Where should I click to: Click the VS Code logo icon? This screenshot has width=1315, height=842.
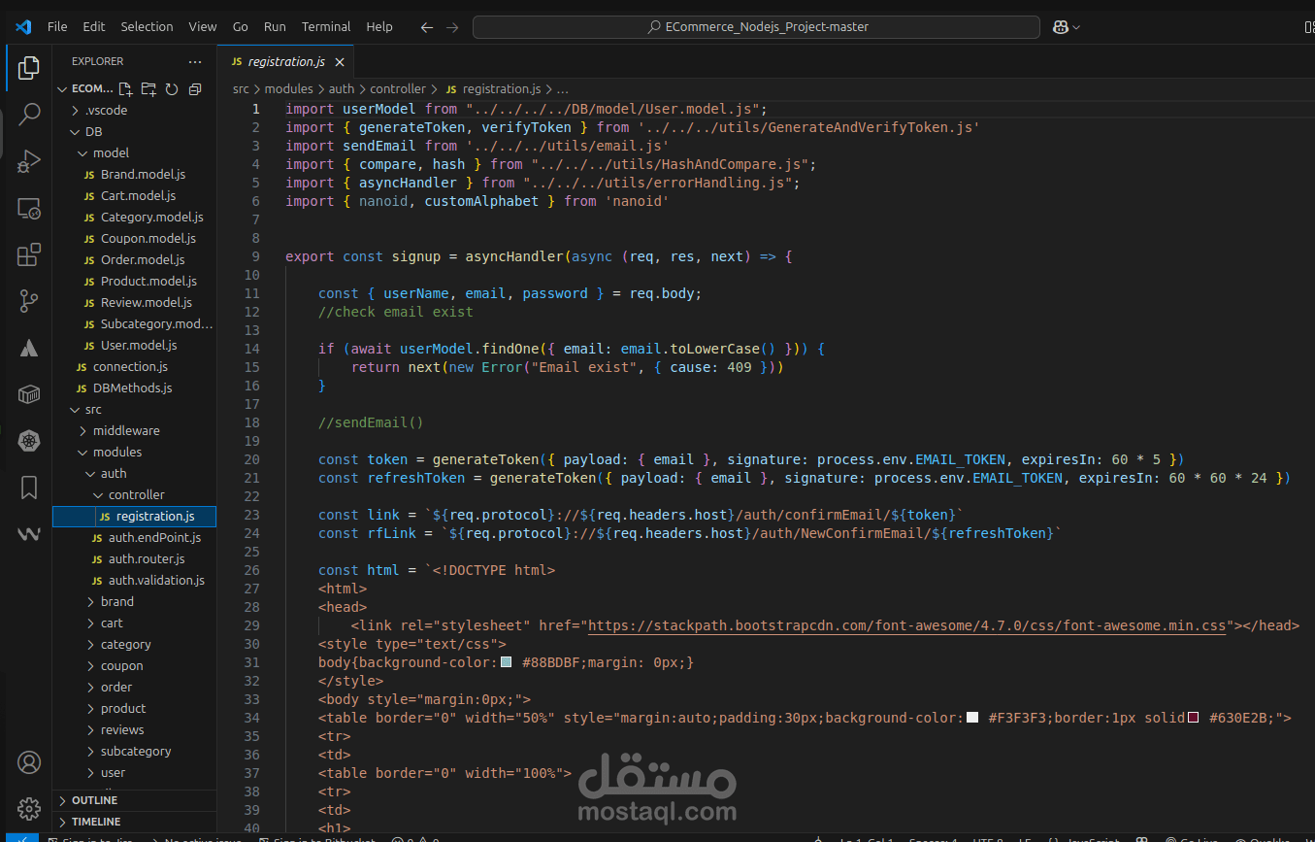click(x=23, y=26)
